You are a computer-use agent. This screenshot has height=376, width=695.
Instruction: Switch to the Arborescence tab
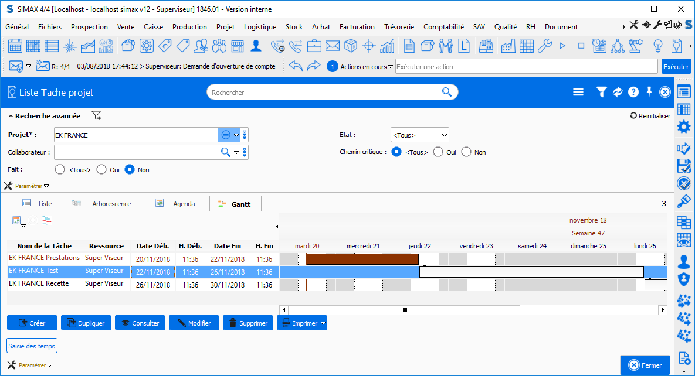(x=111, y=204)
